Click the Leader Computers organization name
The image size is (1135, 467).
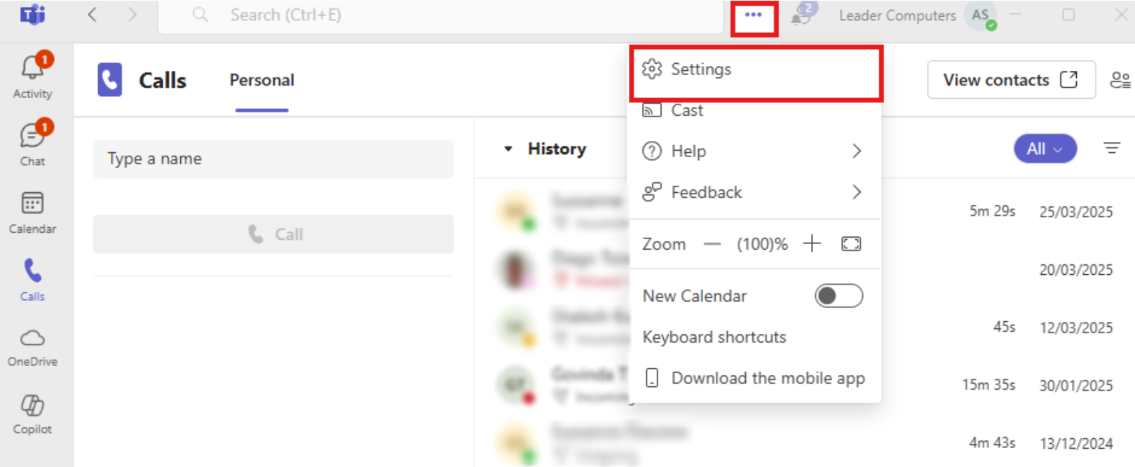(897, 15)
